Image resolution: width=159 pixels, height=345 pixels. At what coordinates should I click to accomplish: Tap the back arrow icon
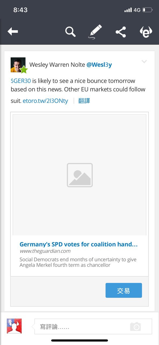tap(13, 32)
